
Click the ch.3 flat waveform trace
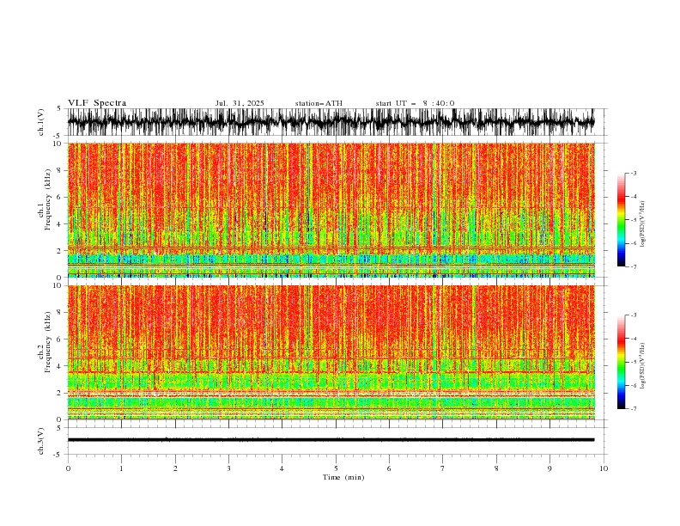point(331,440)
